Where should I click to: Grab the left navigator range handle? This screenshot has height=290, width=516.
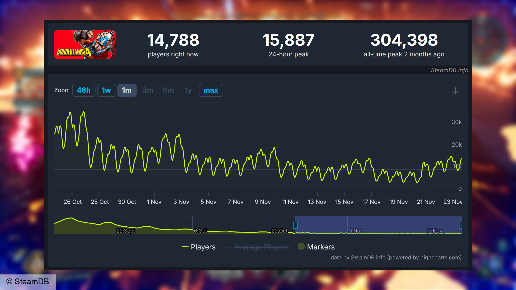click(295, 225)
